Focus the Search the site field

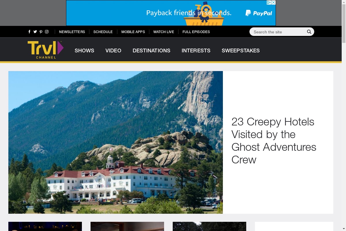point(278,32)
